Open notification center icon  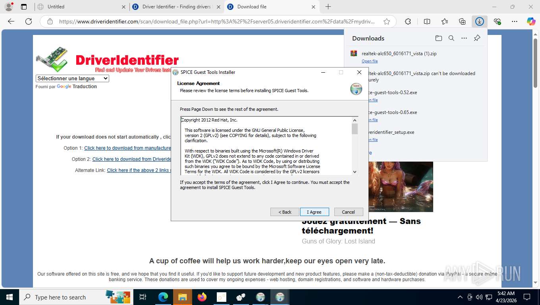(x=527, y=297)
